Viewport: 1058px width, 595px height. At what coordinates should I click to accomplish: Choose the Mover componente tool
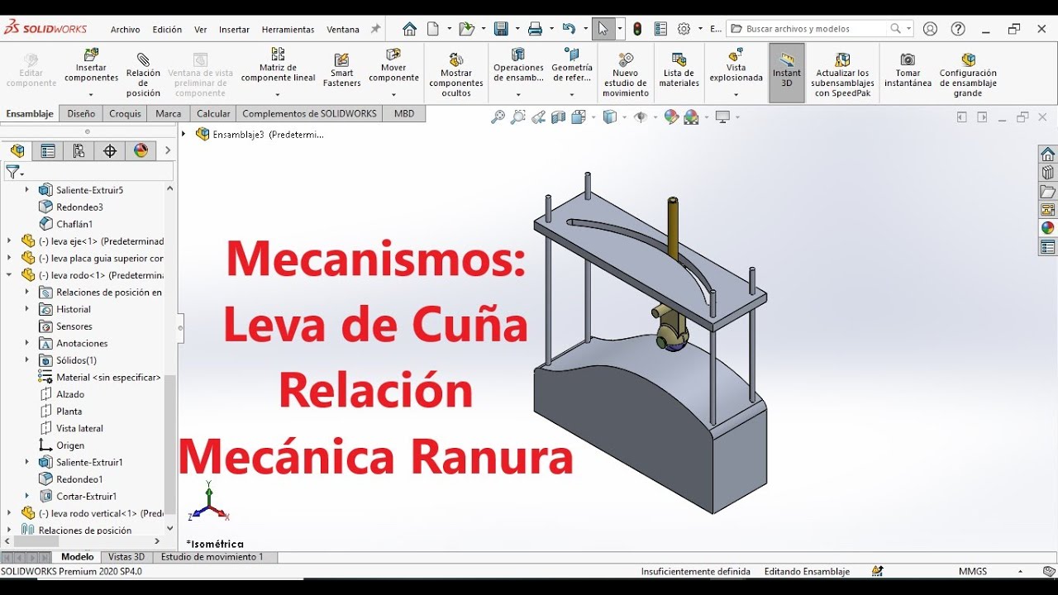click(x=393, y=66)
